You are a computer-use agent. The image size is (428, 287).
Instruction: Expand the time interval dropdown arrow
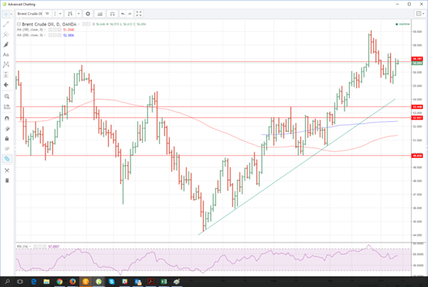click(x=61, y=14)
